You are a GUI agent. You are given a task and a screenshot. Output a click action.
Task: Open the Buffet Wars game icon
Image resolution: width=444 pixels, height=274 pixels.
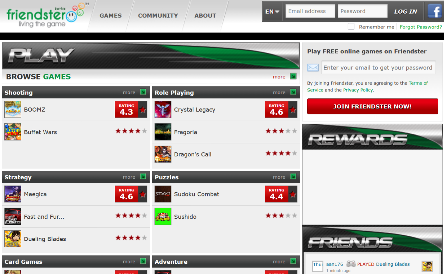coord(13,132)
